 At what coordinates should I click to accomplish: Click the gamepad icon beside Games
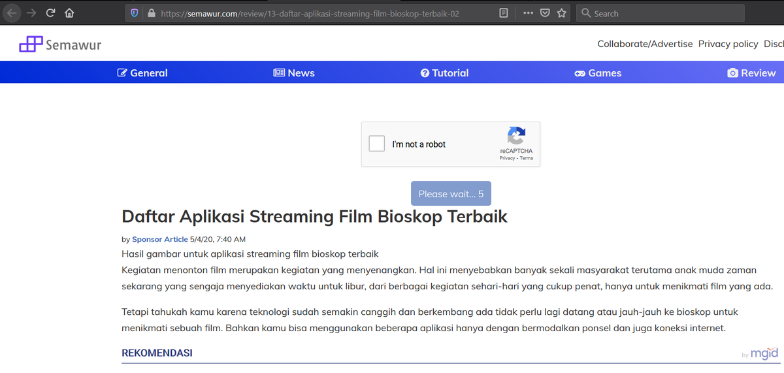click(580, 73)
